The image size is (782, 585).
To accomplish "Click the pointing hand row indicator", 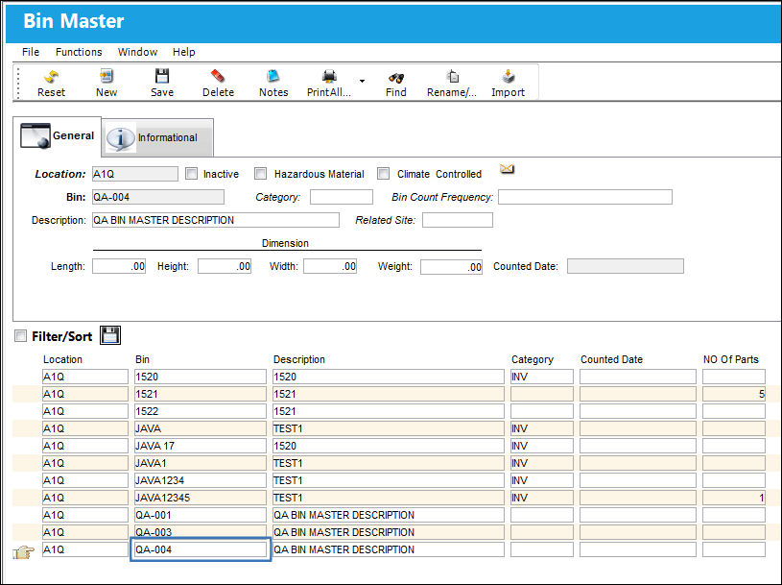I will coord(23,551).
